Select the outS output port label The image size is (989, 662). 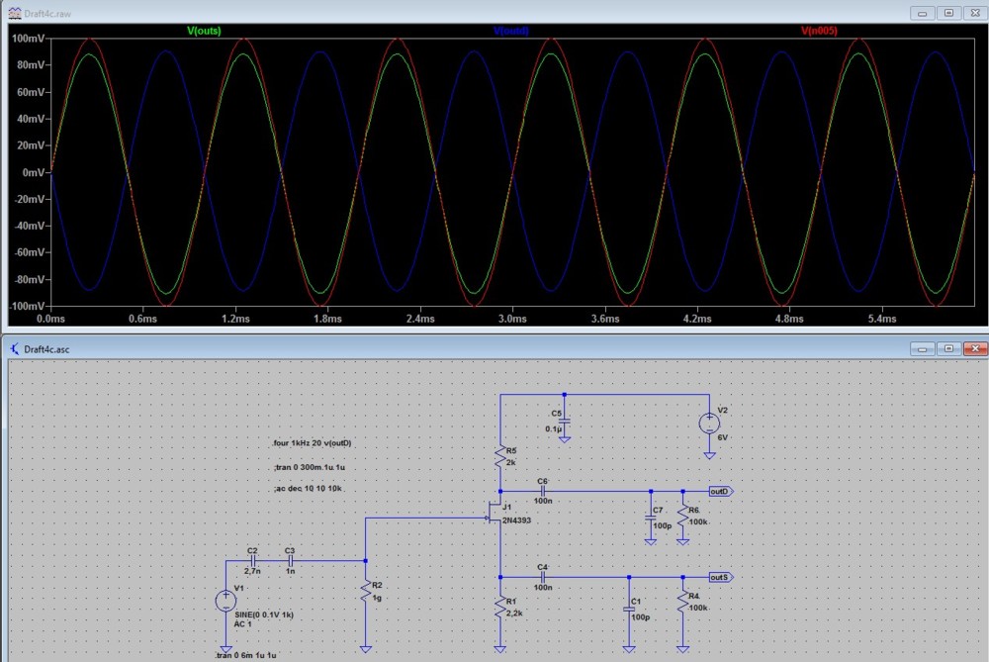point(721,577)
